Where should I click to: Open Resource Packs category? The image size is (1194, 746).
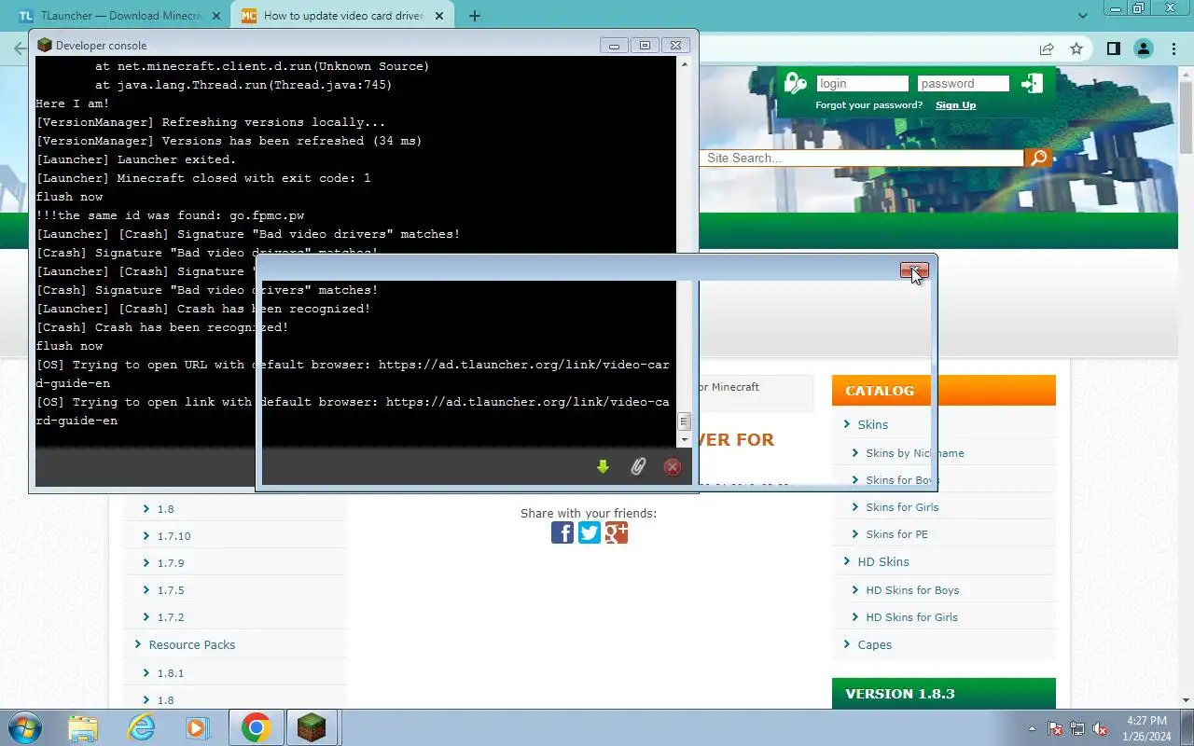(191, 644)
